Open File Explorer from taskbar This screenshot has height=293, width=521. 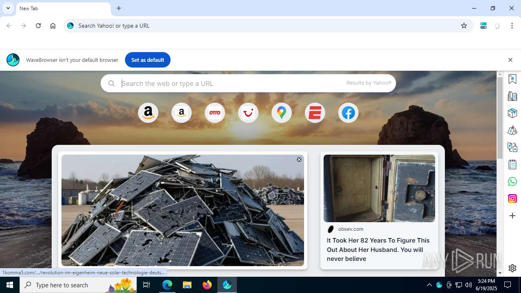pyautogui.click(x=187, y=285)
